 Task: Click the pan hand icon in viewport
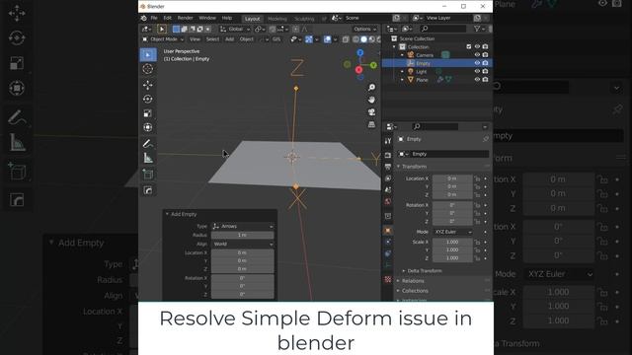371,100
